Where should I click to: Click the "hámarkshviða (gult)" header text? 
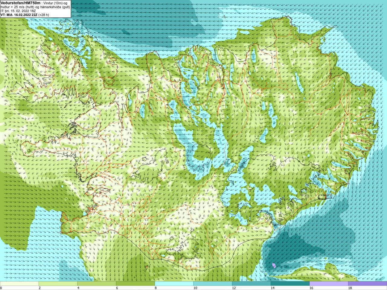[x=55, y=7]
